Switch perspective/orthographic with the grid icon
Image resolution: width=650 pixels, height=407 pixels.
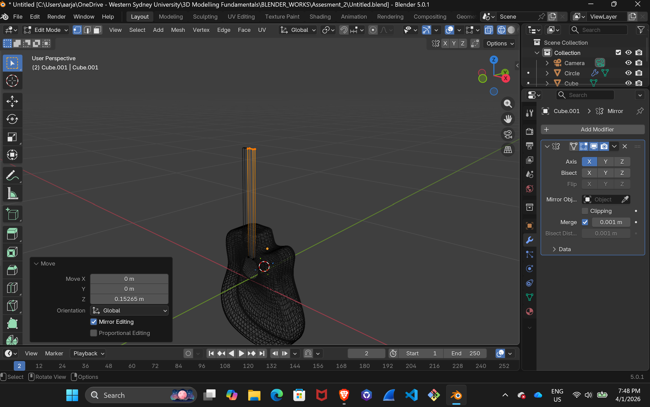(x=508, y=150)
